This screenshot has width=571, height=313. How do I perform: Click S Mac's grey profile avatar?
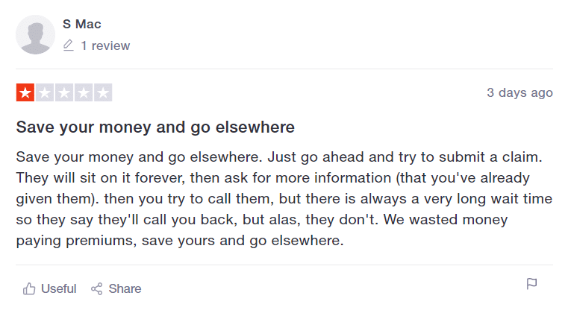[35, 35]
